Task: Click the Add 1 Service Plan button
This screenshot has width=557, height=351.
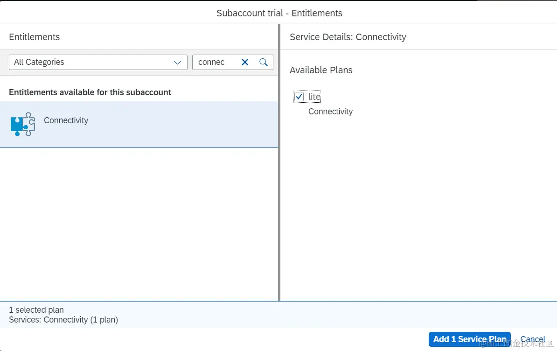Action: click(469, 339)
